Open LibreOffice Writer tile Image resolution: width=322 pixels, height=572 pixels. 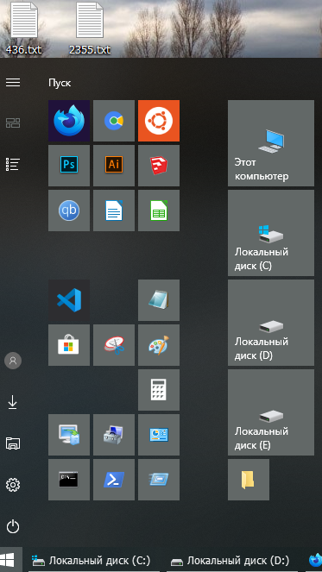pyautogui.click(x=114, y=211)
